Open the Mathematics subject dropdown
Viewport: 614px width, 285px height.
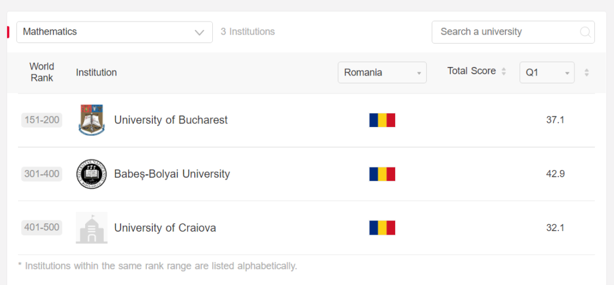(115, 32)
